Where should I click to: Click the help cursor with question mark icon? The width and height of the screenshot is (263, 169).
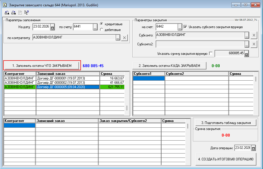tap(27, 12)
